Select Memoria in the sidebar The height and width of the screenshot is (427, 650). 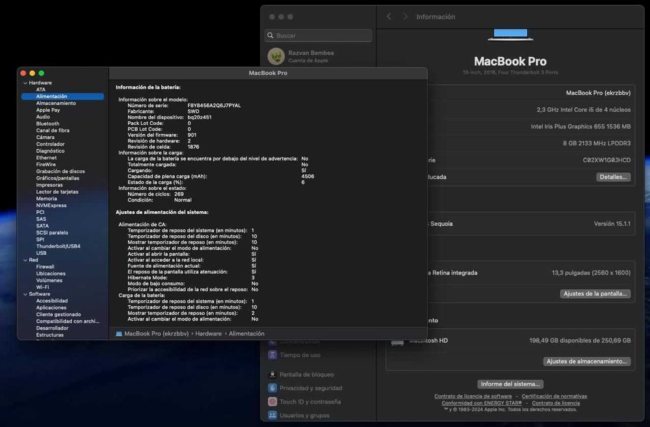(46, 199)
